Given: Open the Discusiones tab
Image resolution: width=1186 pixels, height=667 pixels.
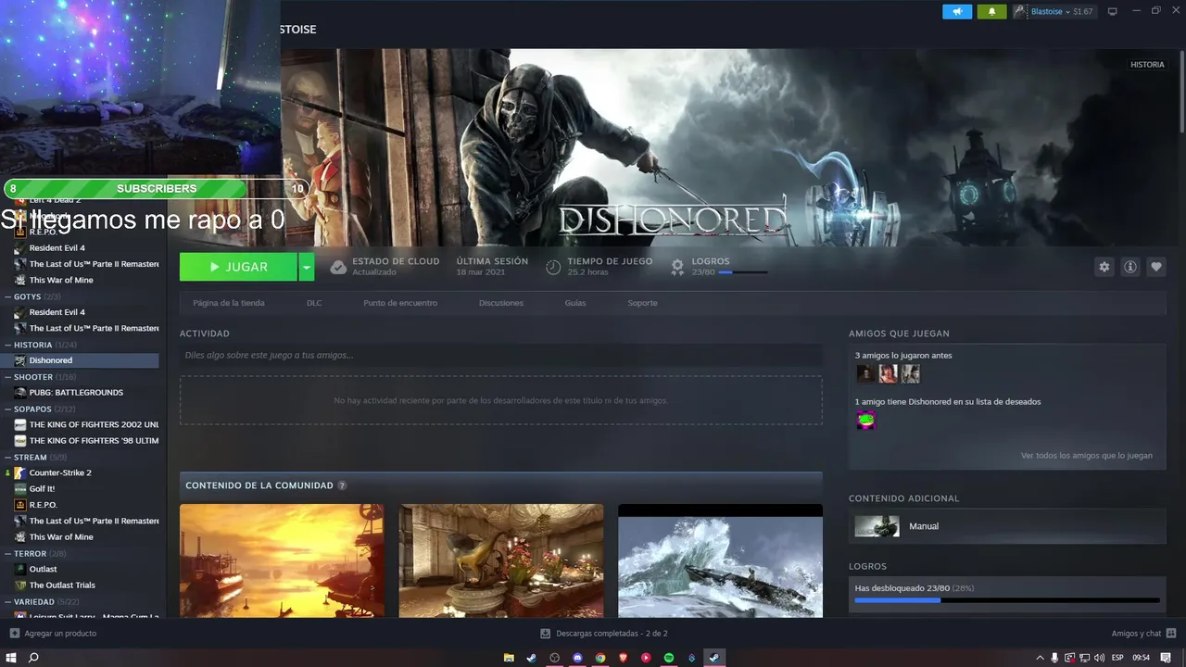Looking at the screenshot, I should pos(501,303).
